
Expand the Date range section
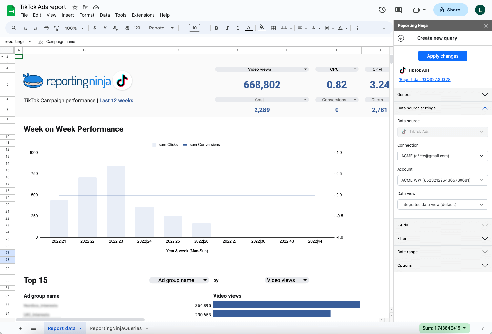[x=442, y=252]
